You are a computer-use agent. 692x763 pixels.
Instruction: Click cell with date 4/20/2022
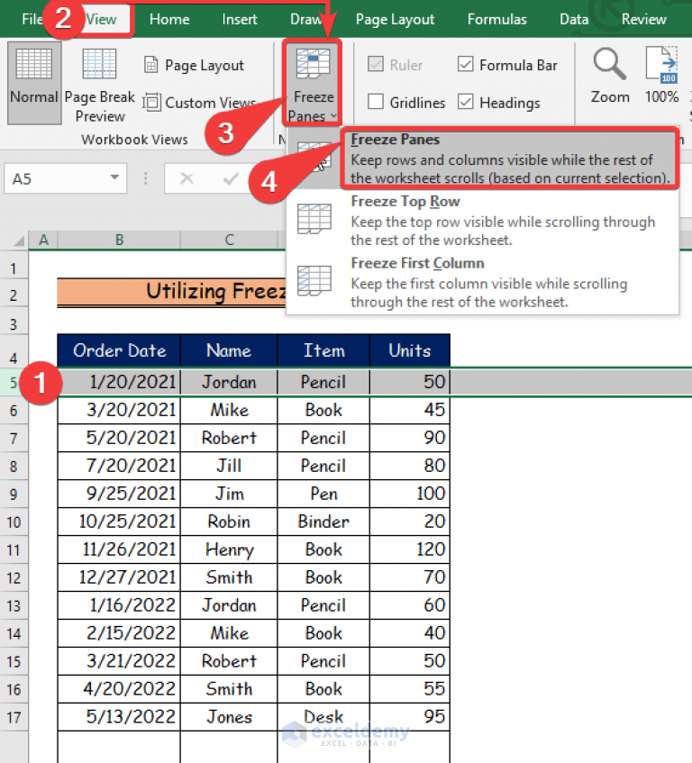coord(119,688)
